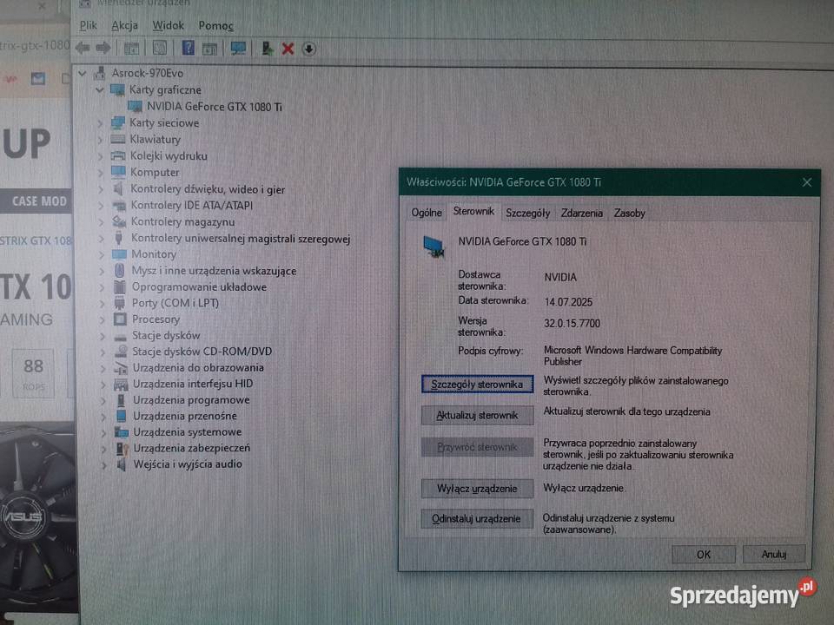Click the Kolejki wydruku printer icon
The width and height of the screenshot is (834, 625).
[x=118, y=155]
